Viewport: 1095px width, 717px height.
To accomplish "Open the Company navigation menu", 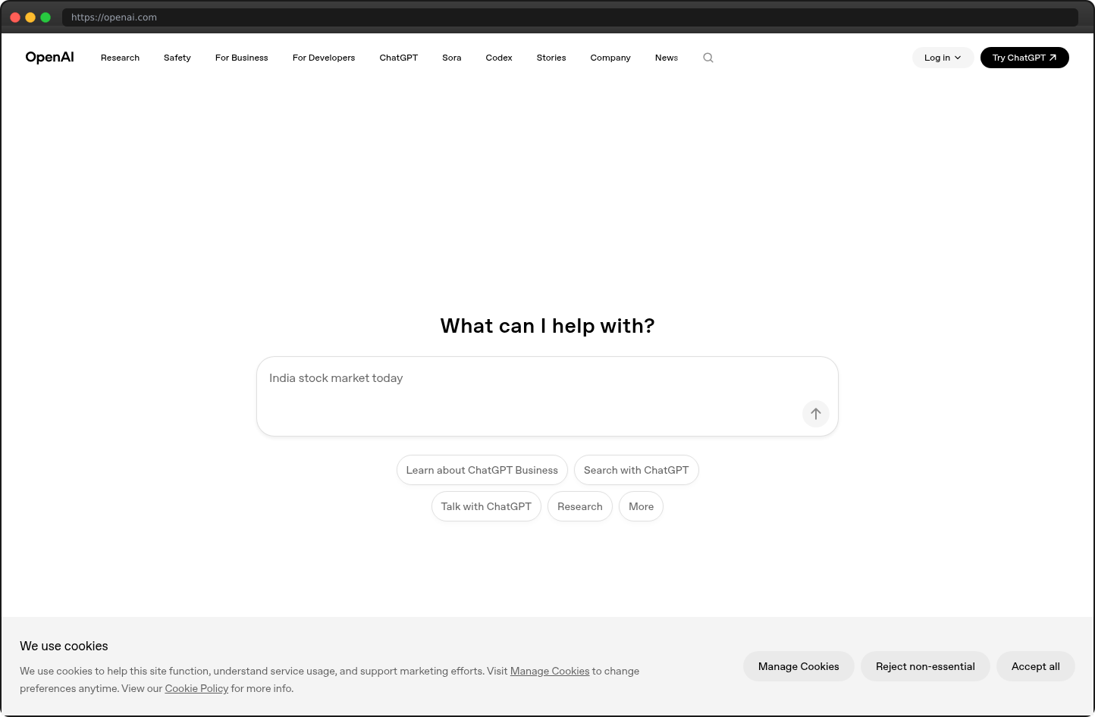I will tap(610, 58).
